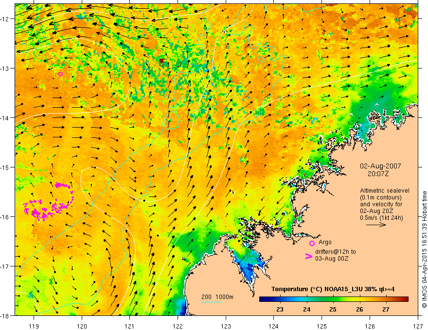The image size is (428, 330).
Task: Click the 'drifters@12h to' legend text
Action: tap(336, 252)
